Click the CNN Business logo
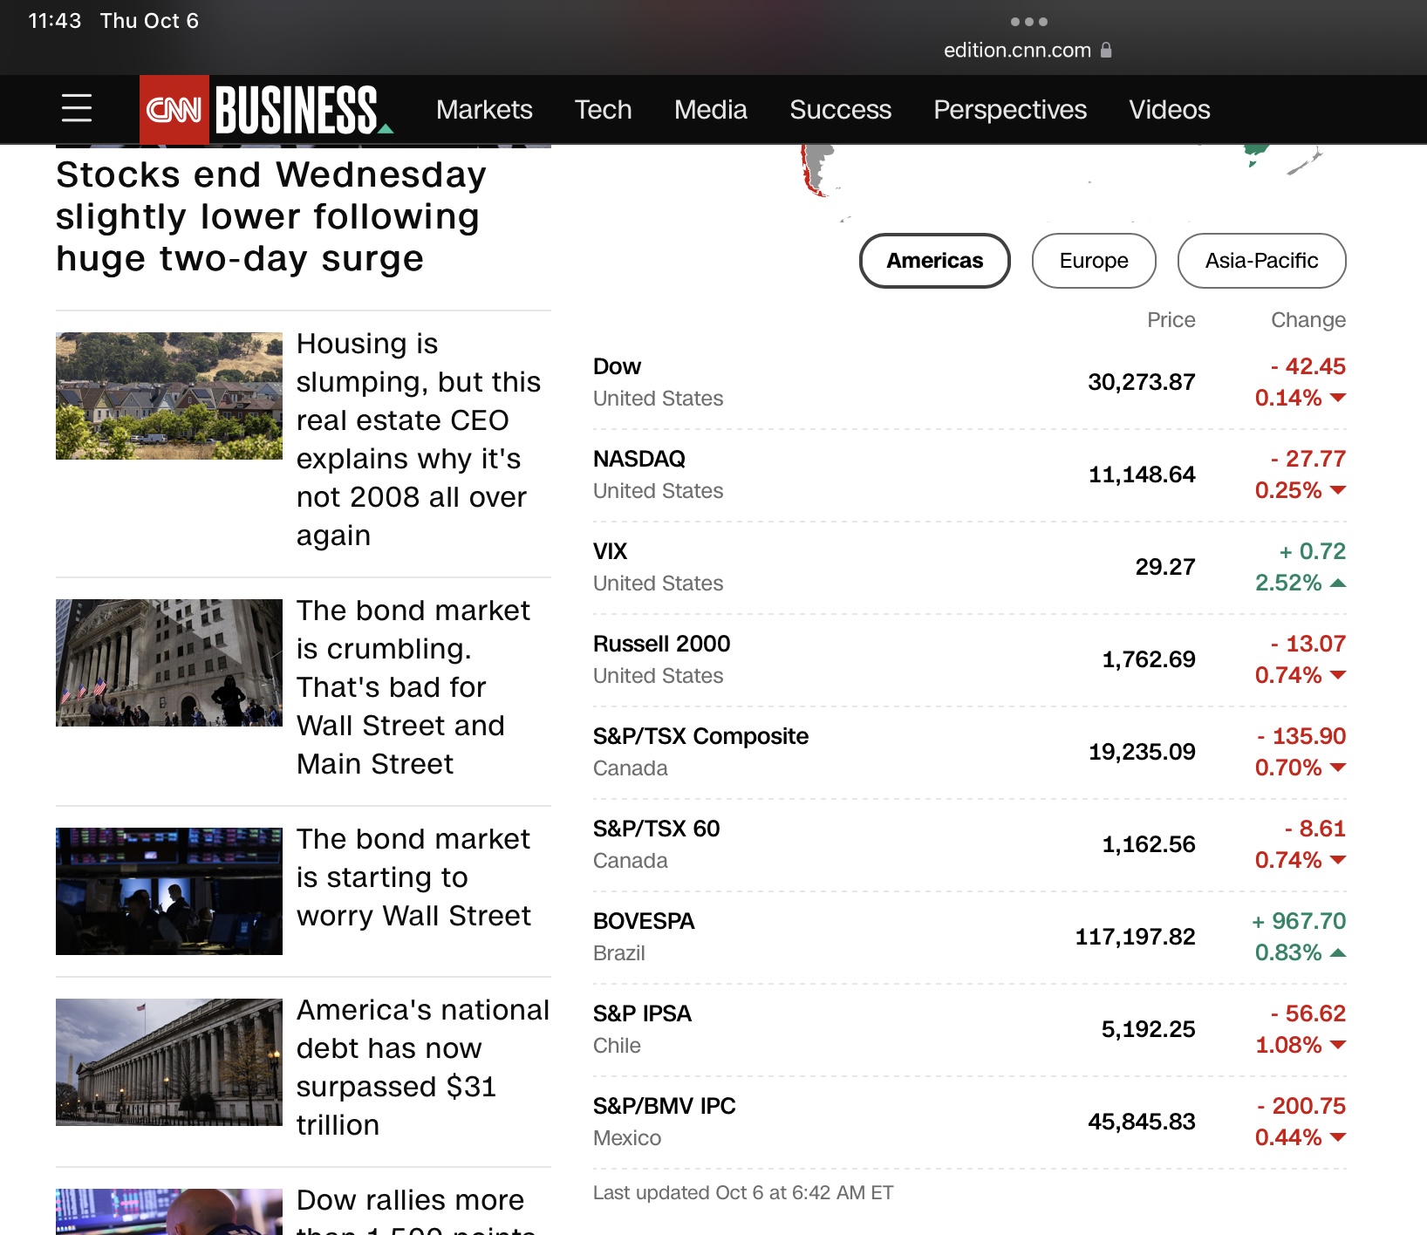The height and width of the screenshot is (1235, 1427). pos(266,109)
